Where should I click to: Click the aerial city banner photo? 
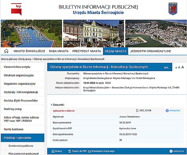[156, 34]
